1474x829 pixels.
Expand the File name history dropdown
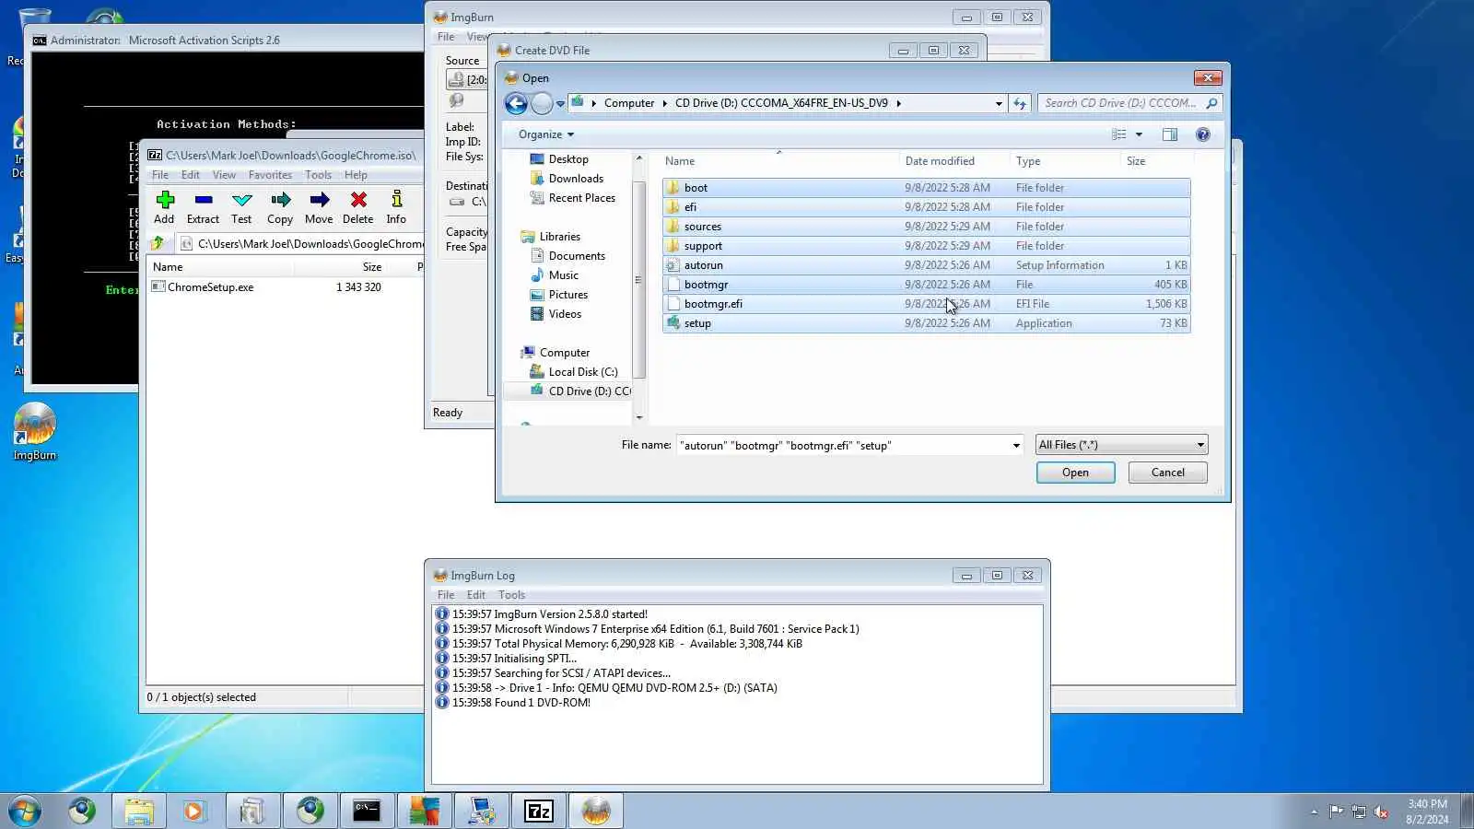point(1016,446)
